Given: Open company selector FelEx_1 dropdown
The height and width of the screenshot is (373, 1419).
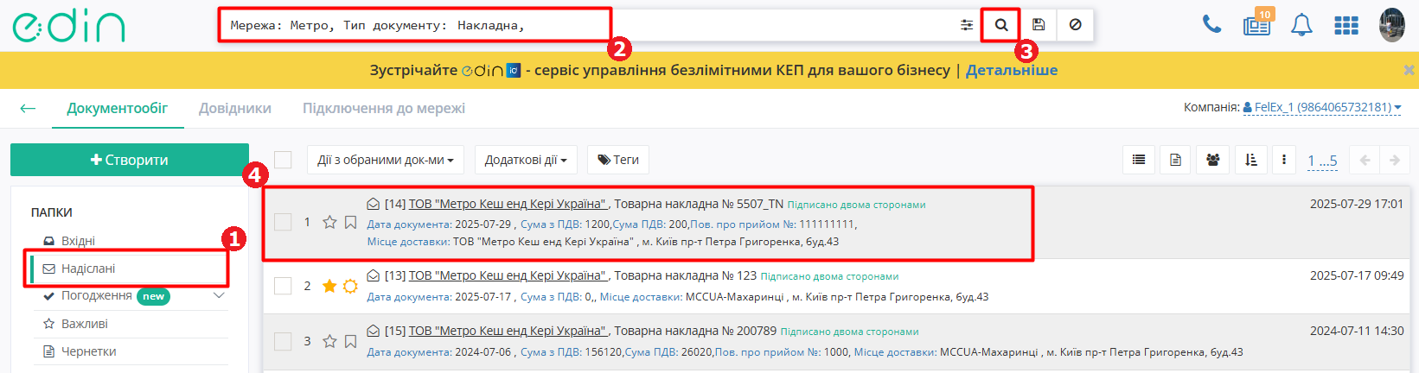Looking at the screenshot, I should [x=1322, y=107].
